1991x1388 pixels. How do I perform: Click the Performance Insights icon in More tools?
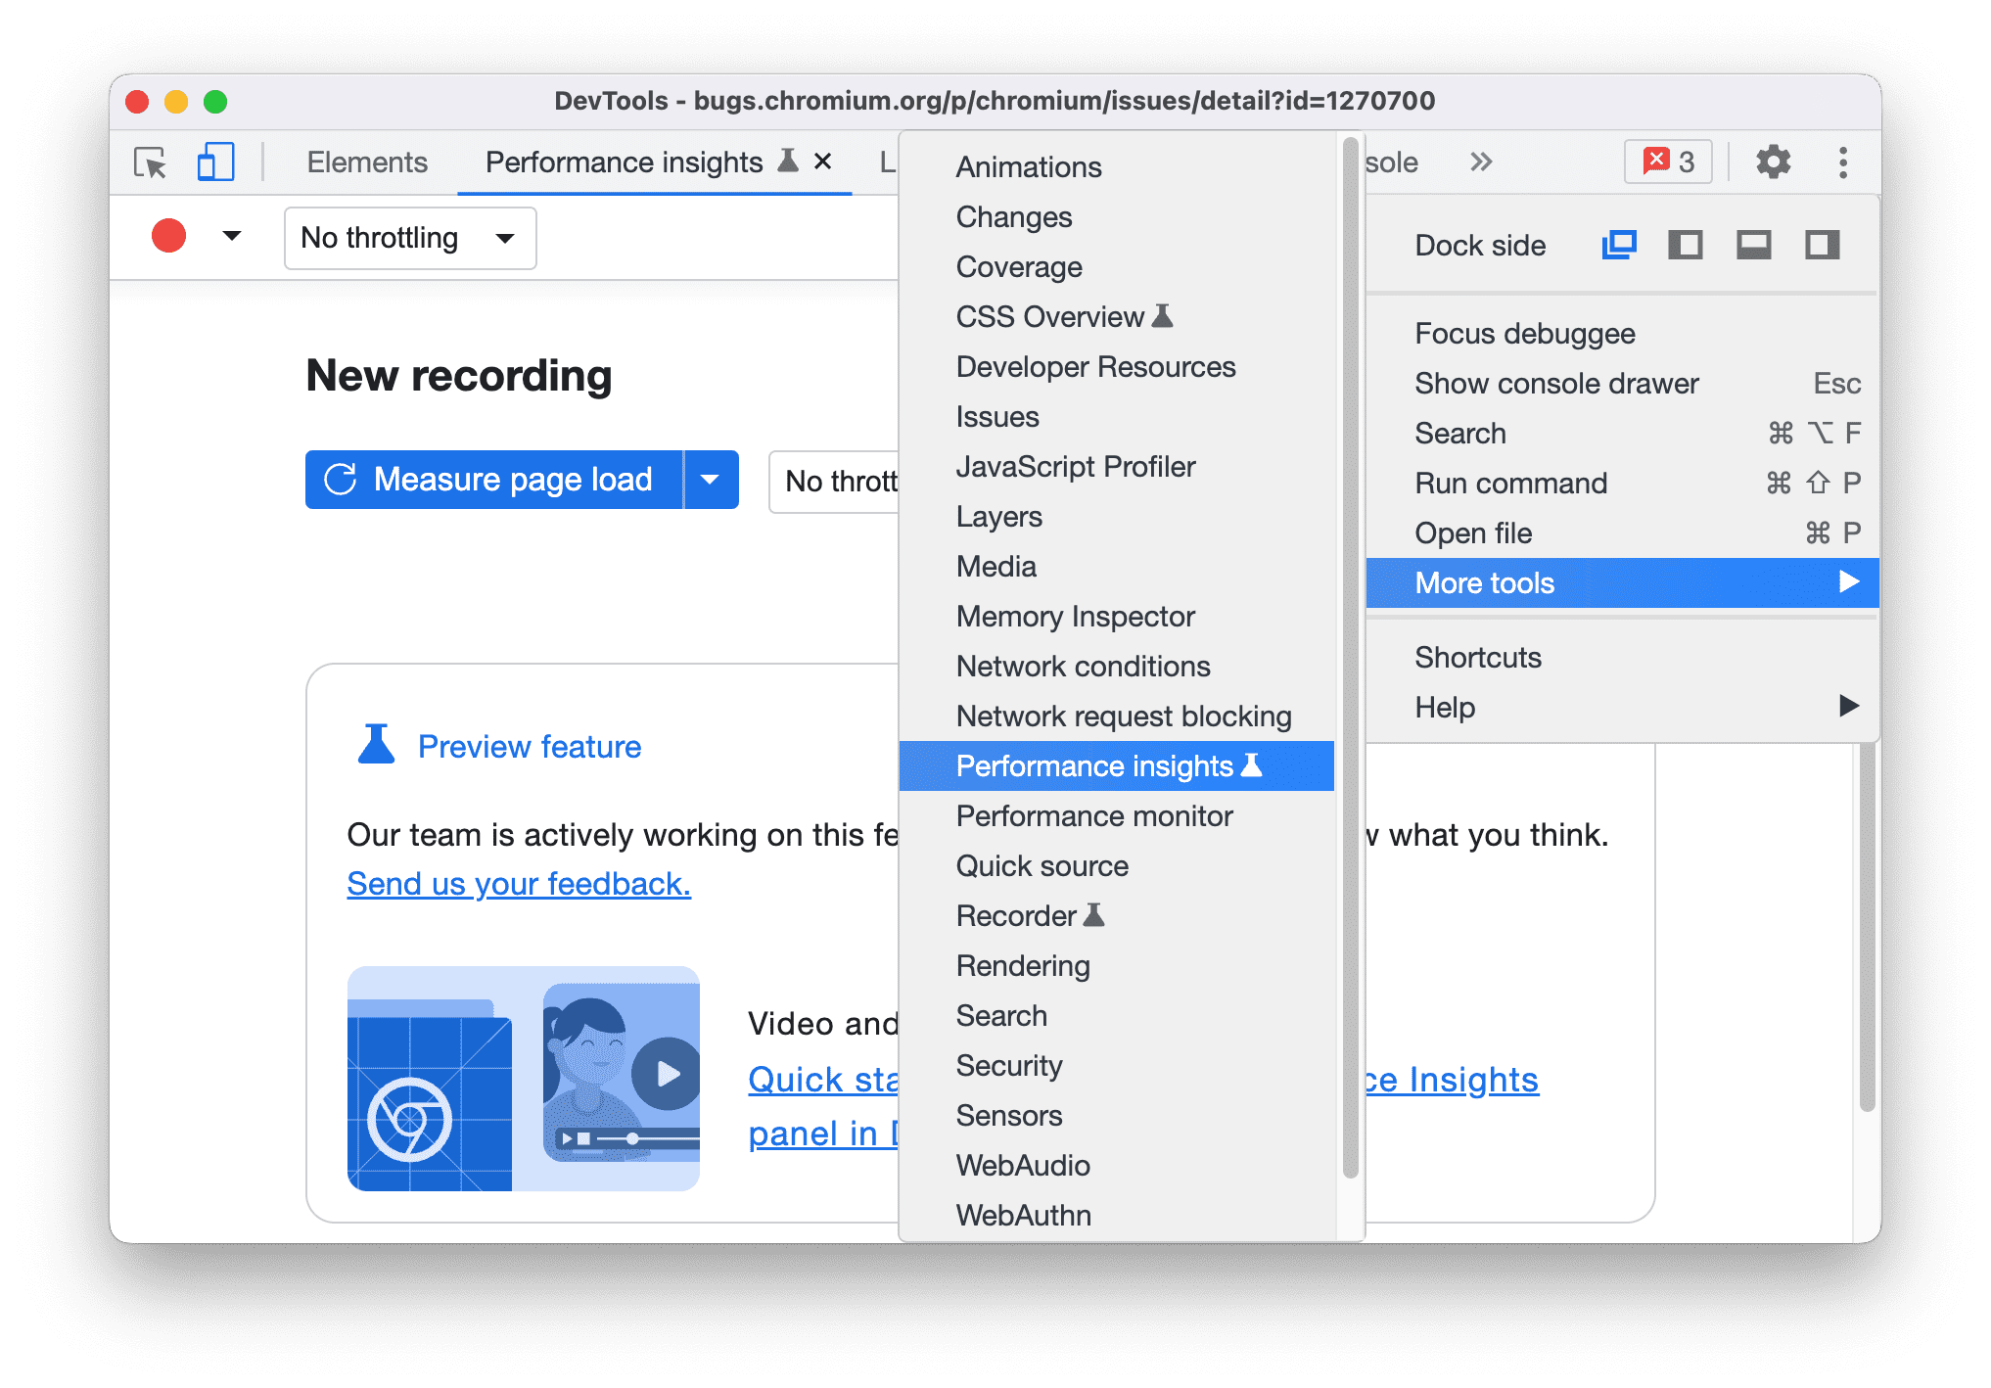click(x=1254, y=765)
